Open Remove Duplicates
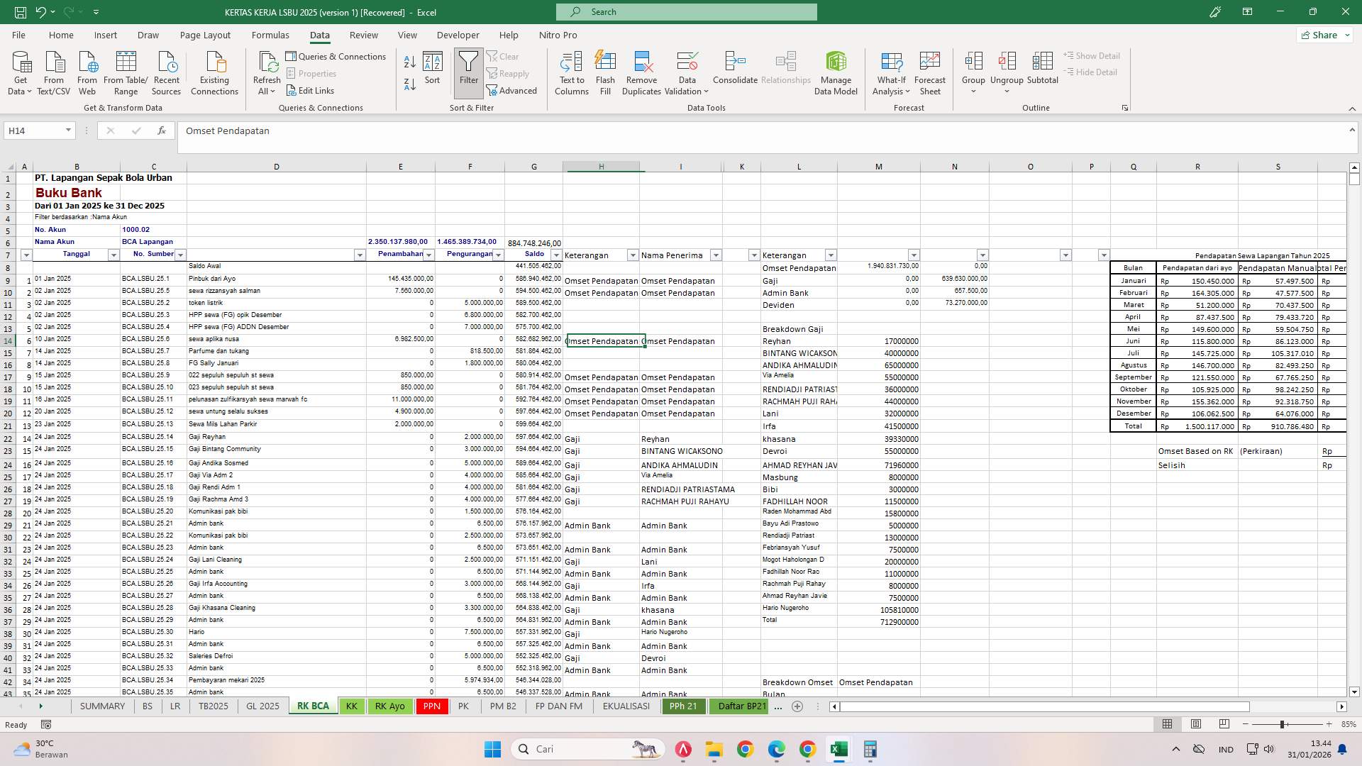Viewport: 1362px width, 766px height. coord(641,71)
